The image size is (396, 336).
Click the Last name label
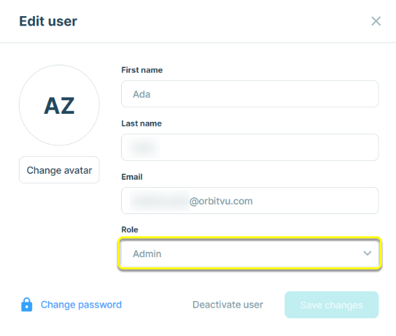pyautogui.click(x=141, y=123)
